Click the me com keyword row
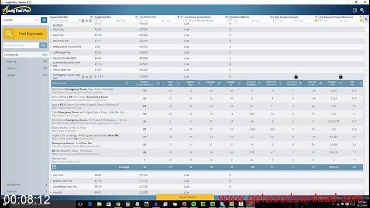 [x=208, y=175]
